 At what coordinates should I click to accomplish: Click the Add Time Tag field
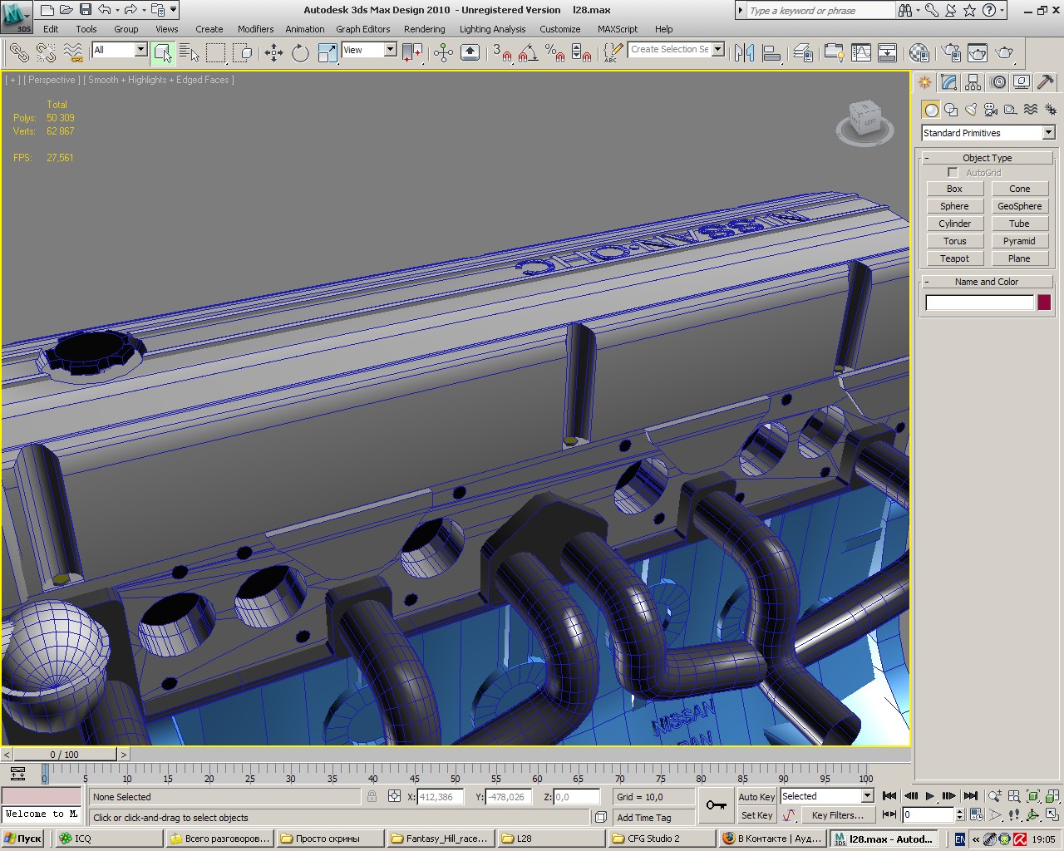click(654, 818)
